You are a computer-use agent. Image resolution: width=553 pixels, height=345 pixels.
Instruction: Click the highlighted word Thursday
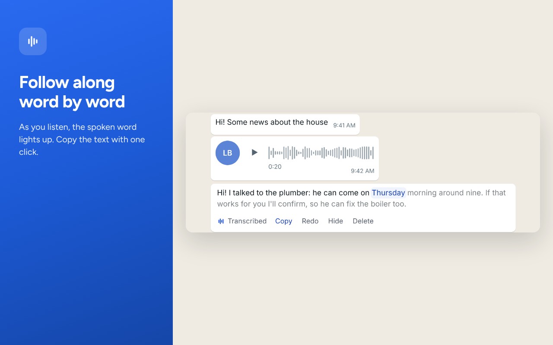point(388,193)
